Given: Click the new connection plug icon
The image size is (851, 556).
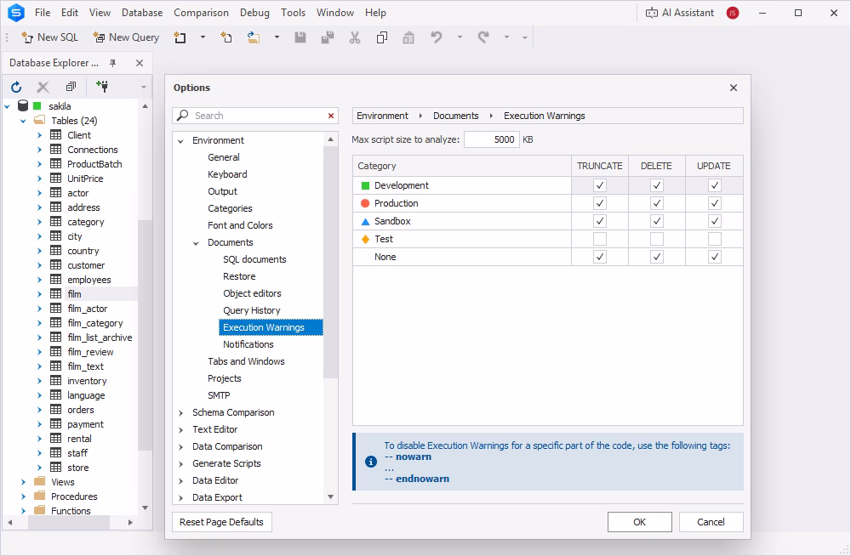Looking at the screenshot, I should (102, 86).
